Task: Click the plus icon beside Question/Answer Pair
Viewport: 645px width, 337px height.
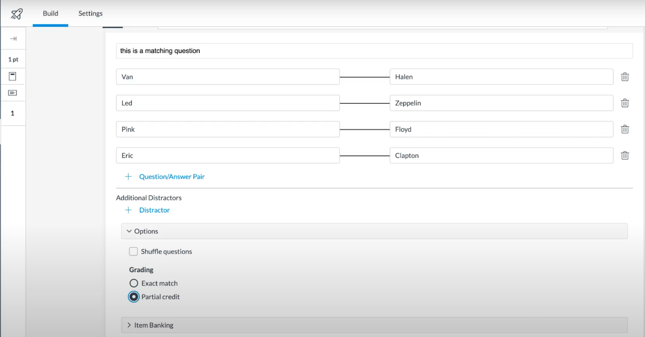Action: coord(128,177)
